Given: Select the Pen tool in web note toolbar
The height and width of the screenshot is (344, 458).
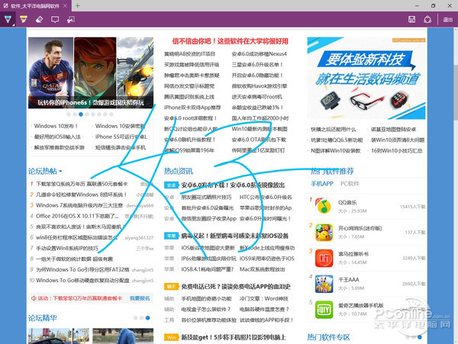Looking at the screenshot, I should pyautogui.click(x=8, y=20).
